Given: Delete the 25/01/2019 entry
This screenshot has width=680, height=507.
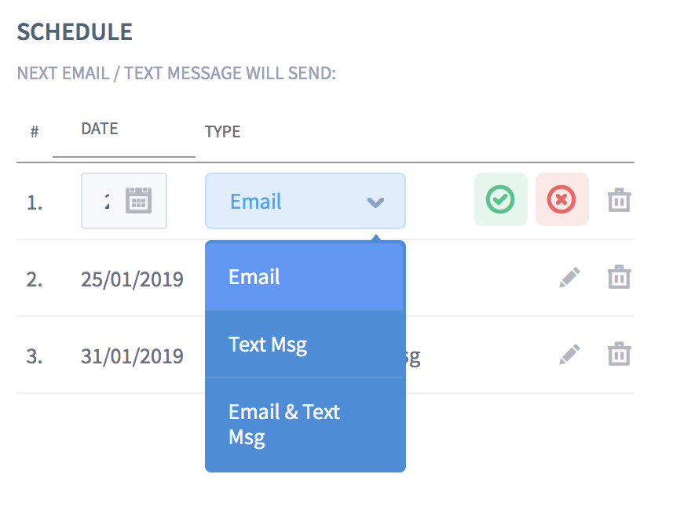Looking at the screenshot, I should click(619, 277).
